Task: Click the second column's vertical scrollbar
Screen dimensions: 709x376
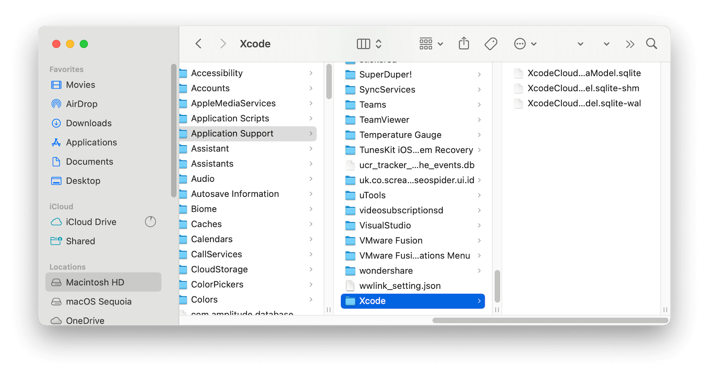Action: pos(497,286)
